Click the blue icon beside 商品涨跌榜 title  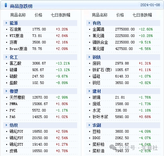[x=6, y=5]
